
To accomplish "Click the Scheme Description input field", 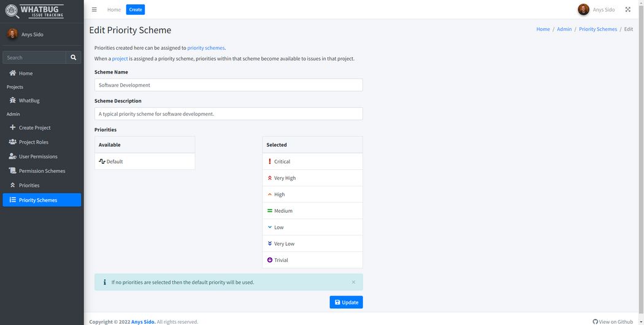I will click(228, 114).
